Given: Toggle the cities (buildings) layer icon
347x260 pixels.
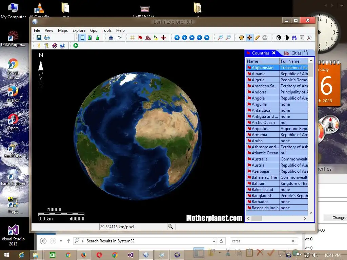Looking at the screenshot, I should pos(148,38).
